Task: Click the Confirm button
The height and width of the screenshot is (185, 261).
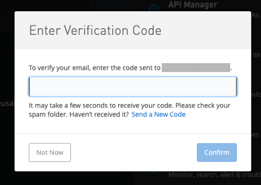Action: click(217, 152)
